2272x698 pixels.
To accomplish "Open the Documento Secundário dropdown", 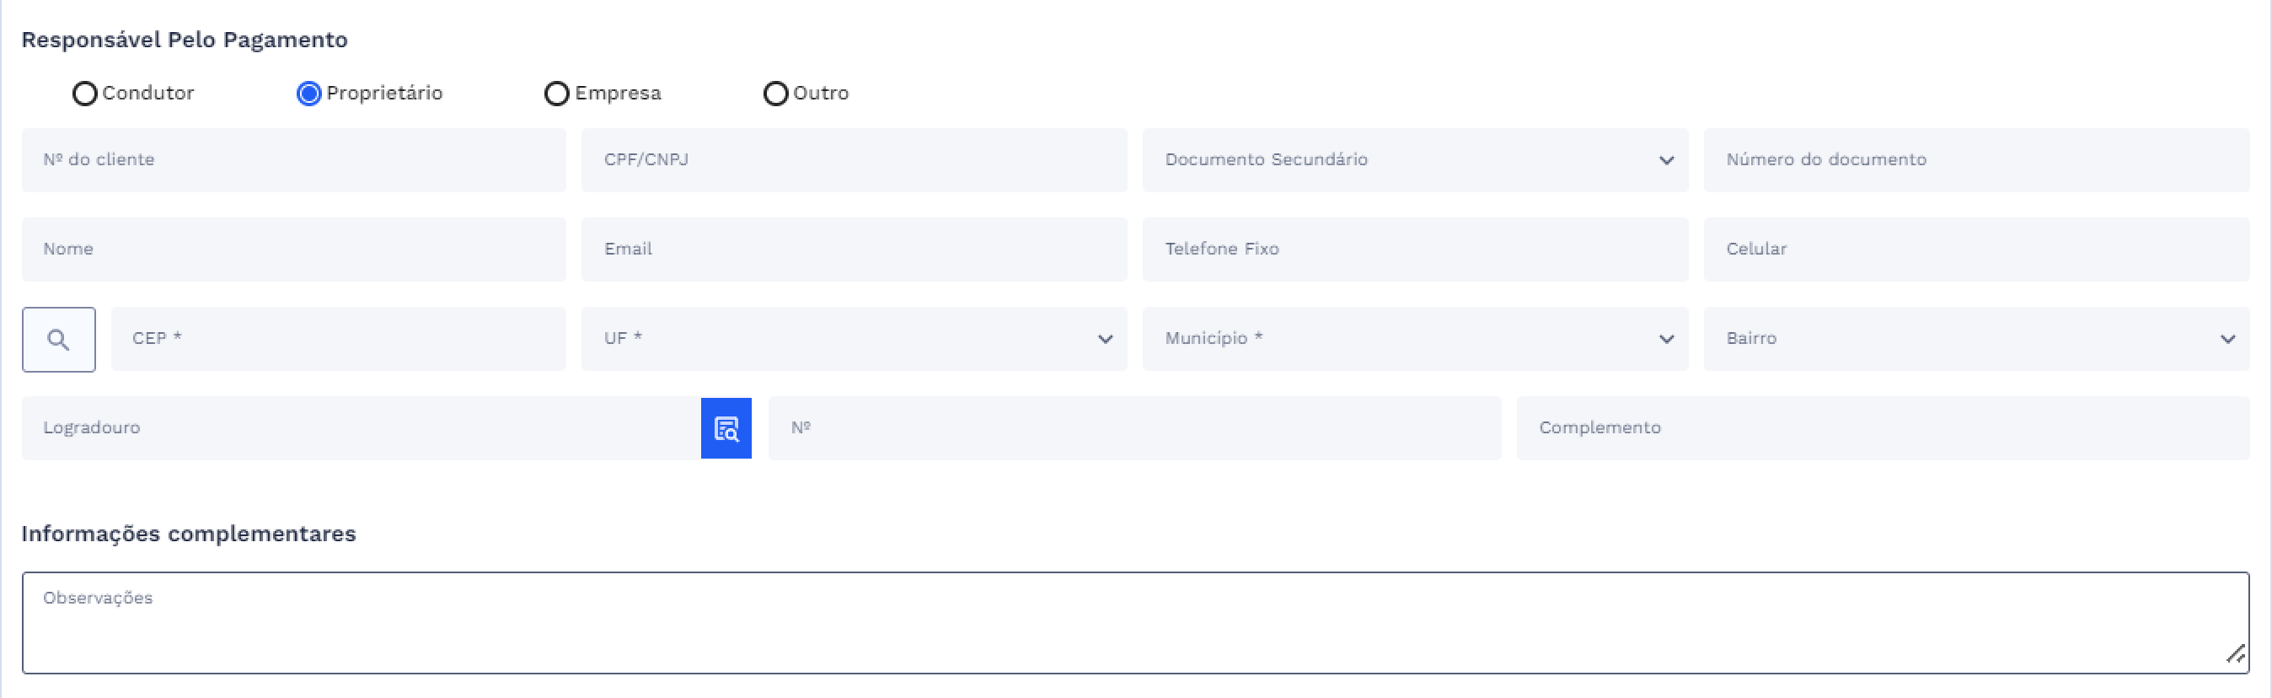I will pos(1415,161).
